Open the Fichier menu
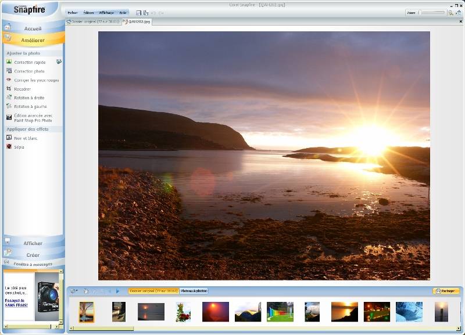The width and height of the screenshot is (465, 335). click(x=72, y=13)
